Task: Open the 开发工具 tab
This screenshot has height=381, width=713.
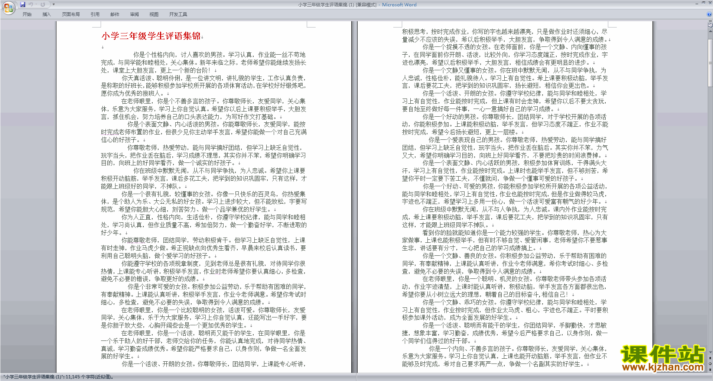Action: click(x=178, y=14)
